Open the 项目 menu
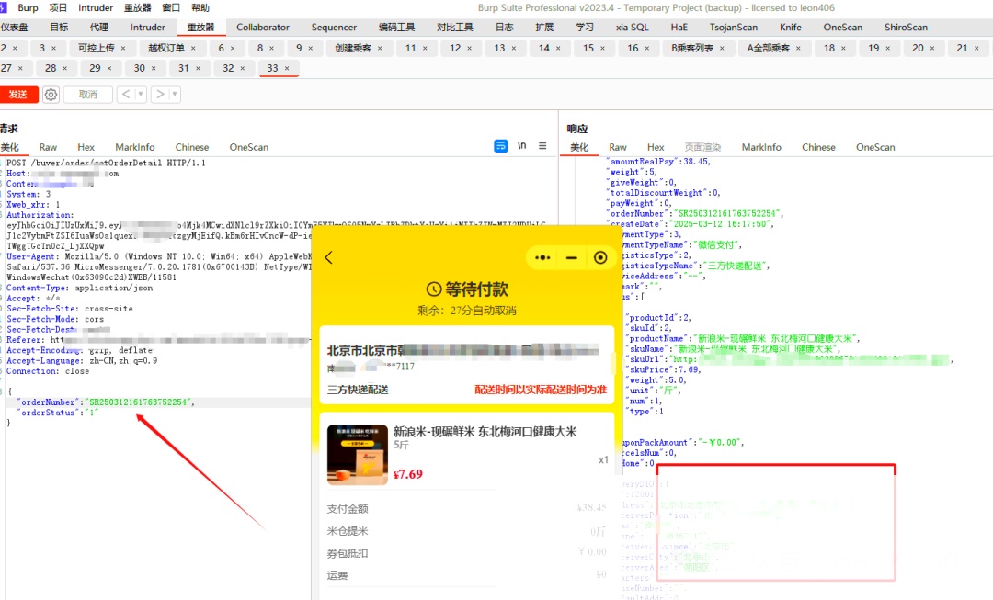The width and height of the screenshot is (993, 600). [58, 7]
